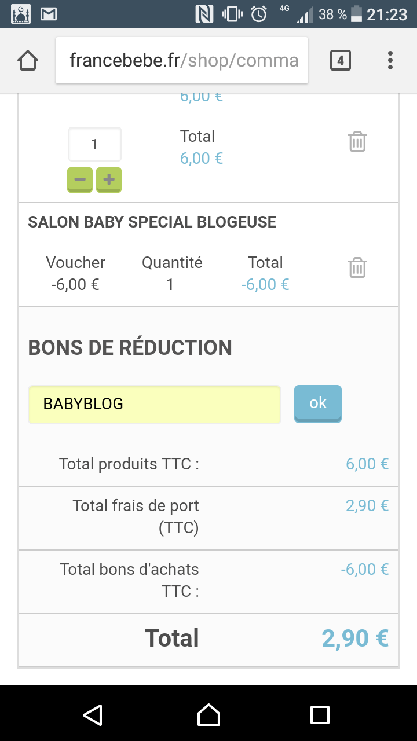
Task: Tap the 2,90 € grand total amount
Action: (x=354, y=638)
